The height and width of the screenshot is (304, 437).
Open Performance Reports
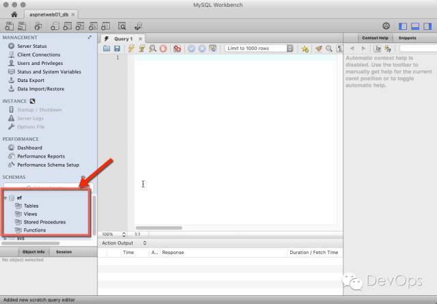[x=41, y=156]
